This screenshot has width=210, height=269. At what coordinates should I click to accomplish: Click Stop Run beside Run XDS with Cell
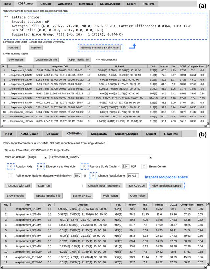click(44, 186)
